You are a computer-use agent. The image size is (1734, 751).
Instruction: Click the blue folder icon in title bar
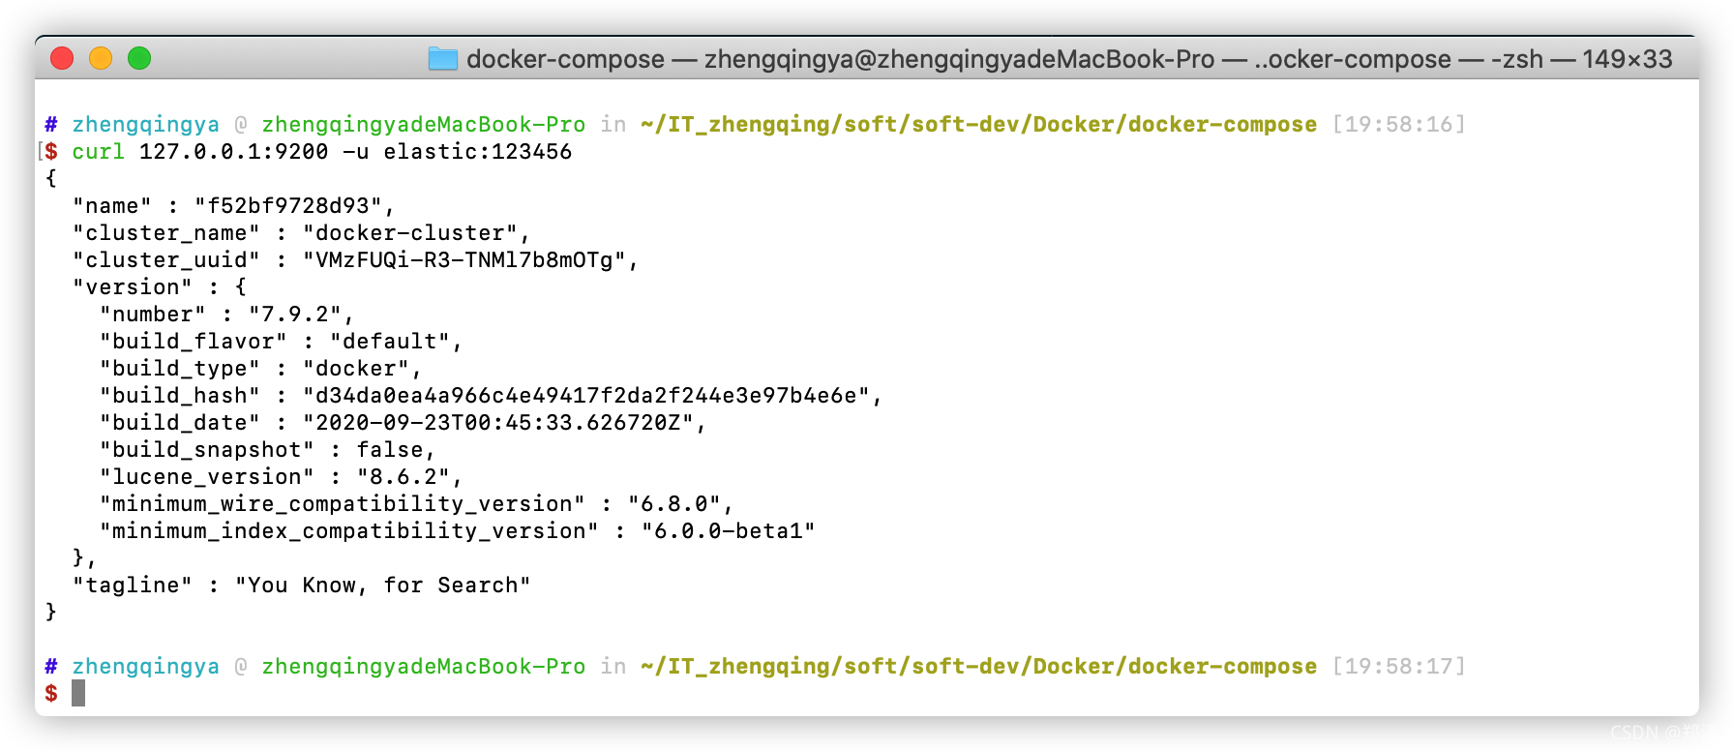pyautogui.click(x=443, y=59)
